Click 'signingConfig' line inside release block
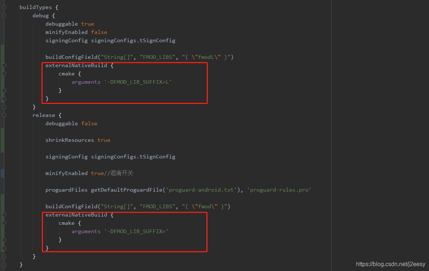Screen dimensions: 429x271 click(110, 157)
